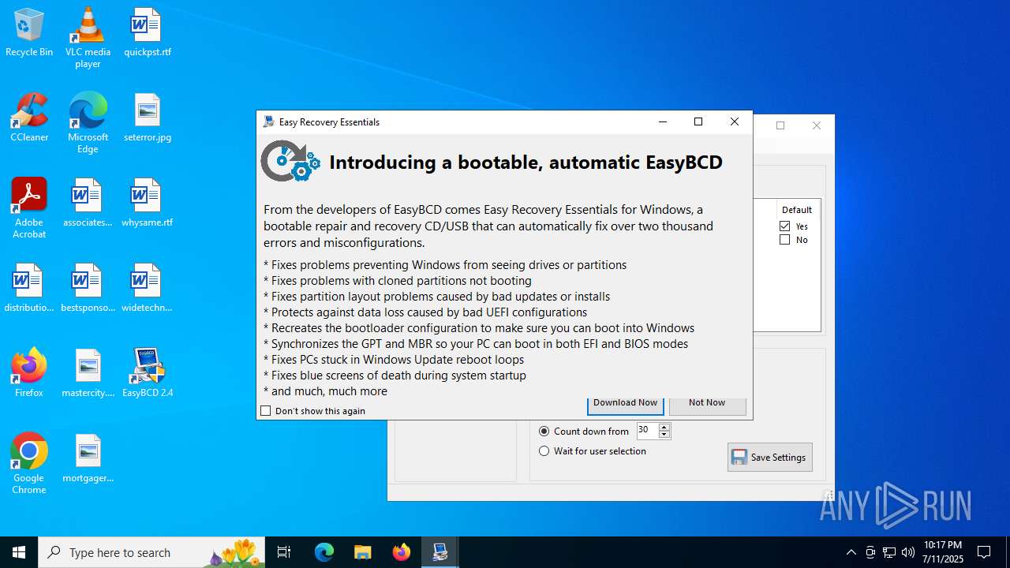This screenshot has height=568, width=1010.
Task: Click Save Settings in EasyBCD window
Action: tap(769, 458)
